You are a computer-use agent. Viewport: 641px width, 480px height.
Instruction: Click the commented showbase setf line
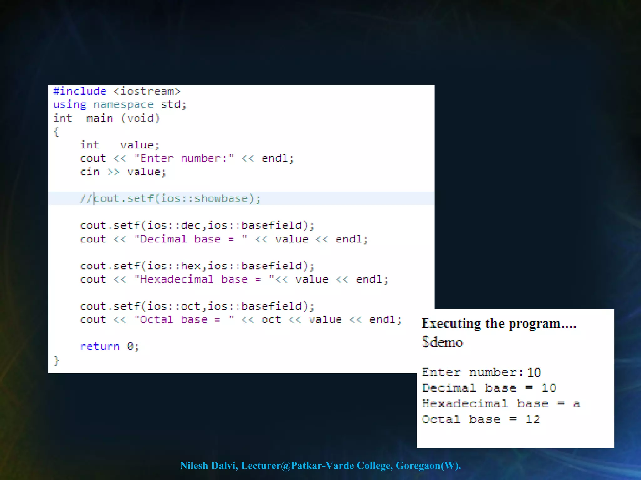170,198
